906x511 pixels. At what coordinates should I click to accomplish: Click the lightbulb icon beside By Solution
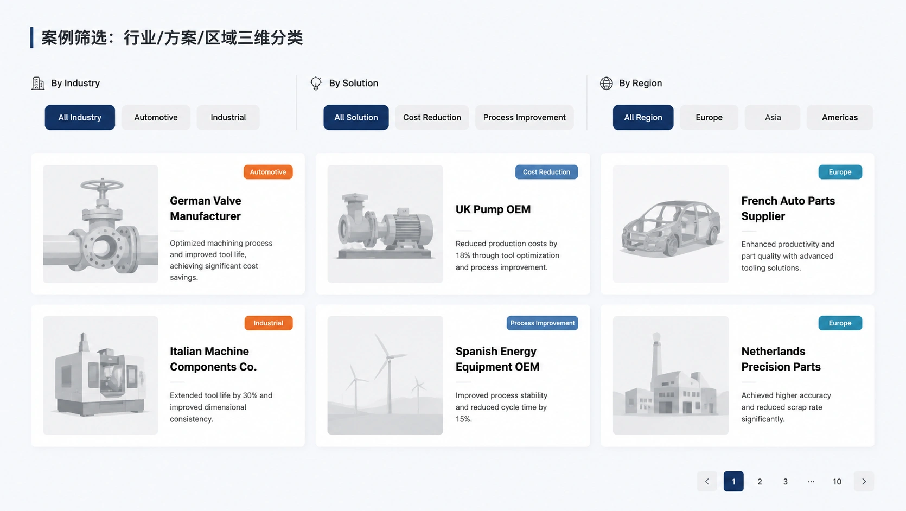coord(316,83)
